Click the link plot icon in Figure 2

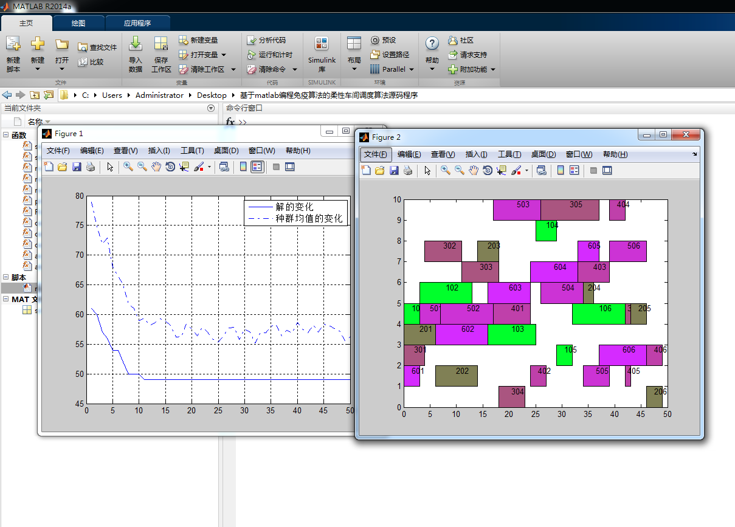541,170
